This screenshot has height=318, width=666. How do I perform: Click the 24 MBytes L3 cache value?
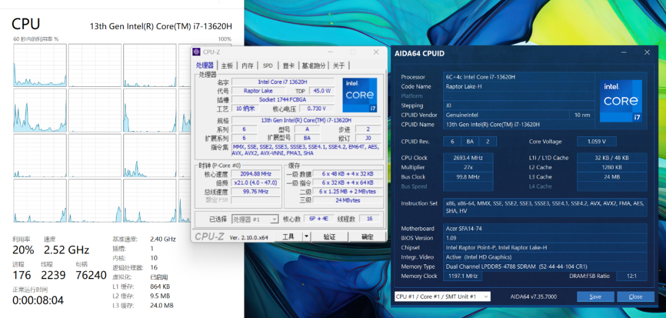pos(347,200)
